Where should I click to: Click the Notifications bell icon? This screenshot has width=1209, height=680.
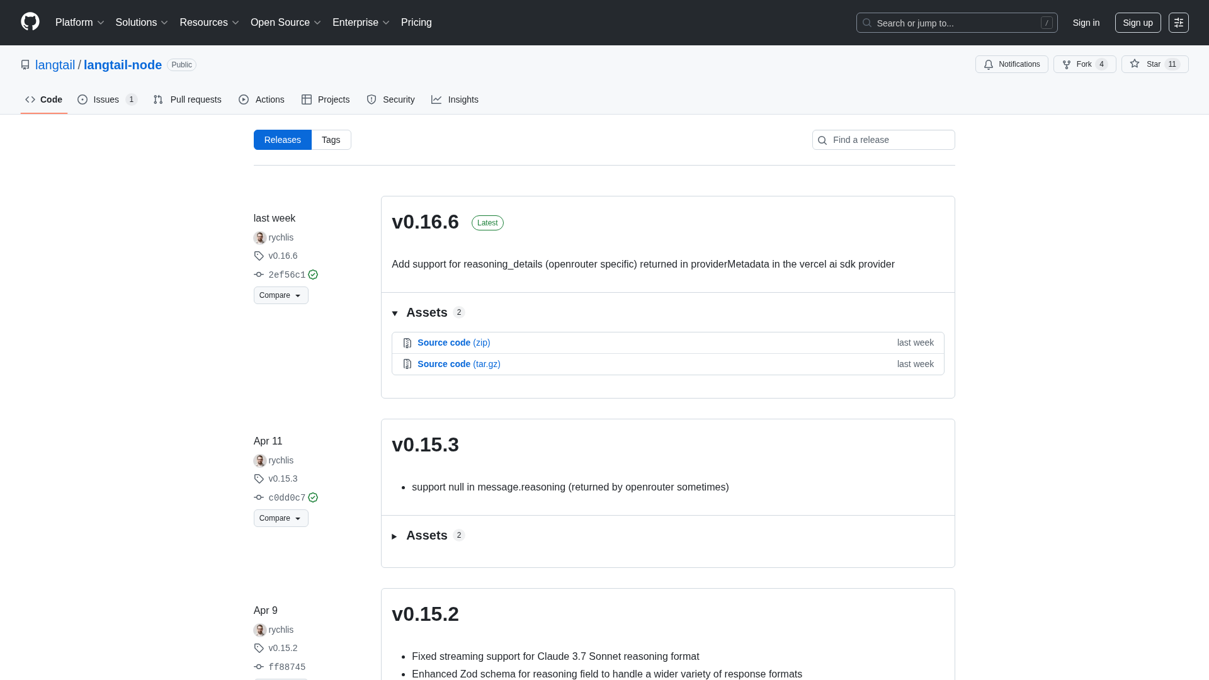pos(989,64)
